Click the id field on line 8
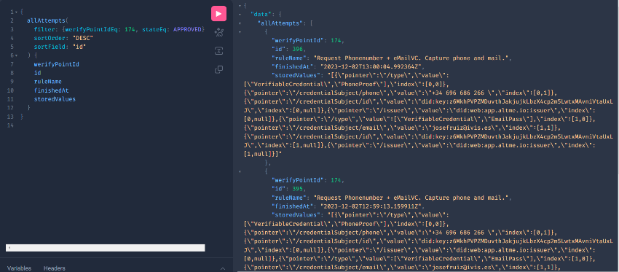619x272 pixels. (x=37, y=73)
